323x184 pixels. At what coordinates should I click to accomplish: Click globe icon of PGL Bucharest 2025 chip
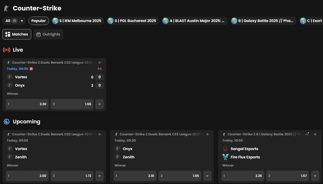110,21
